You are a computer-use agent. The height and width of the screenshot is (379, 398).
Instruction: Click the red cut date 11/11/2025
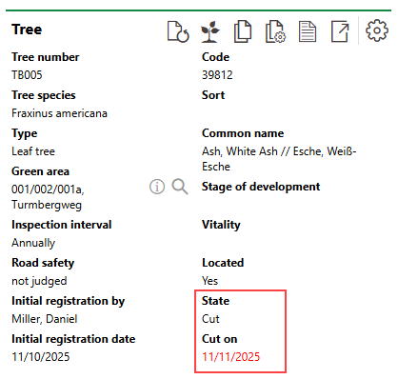click(x=231, y=357)
